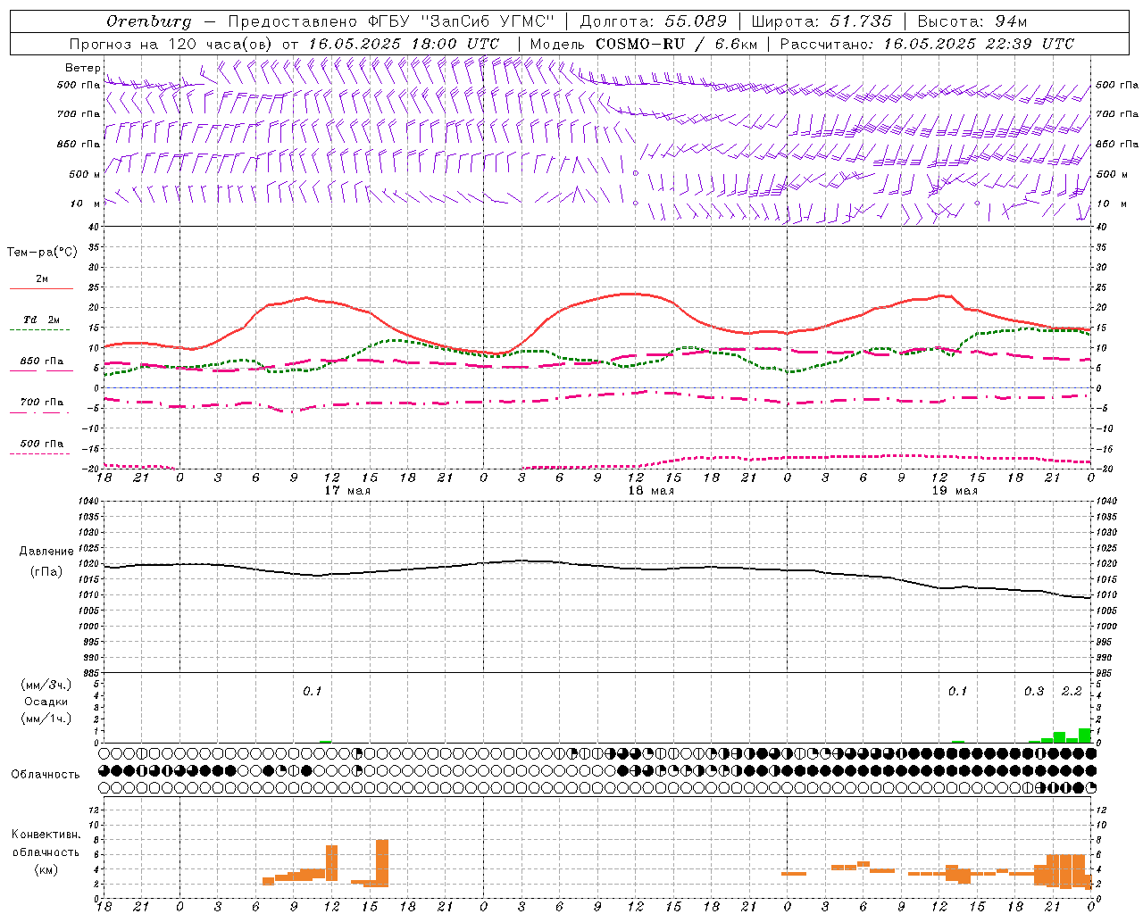Select the 'Предоставлено ФГБУ ЗапСиб УГМС' provider text
The height and width of the screenshot is (914, 1143).
(x=391, y=21)
